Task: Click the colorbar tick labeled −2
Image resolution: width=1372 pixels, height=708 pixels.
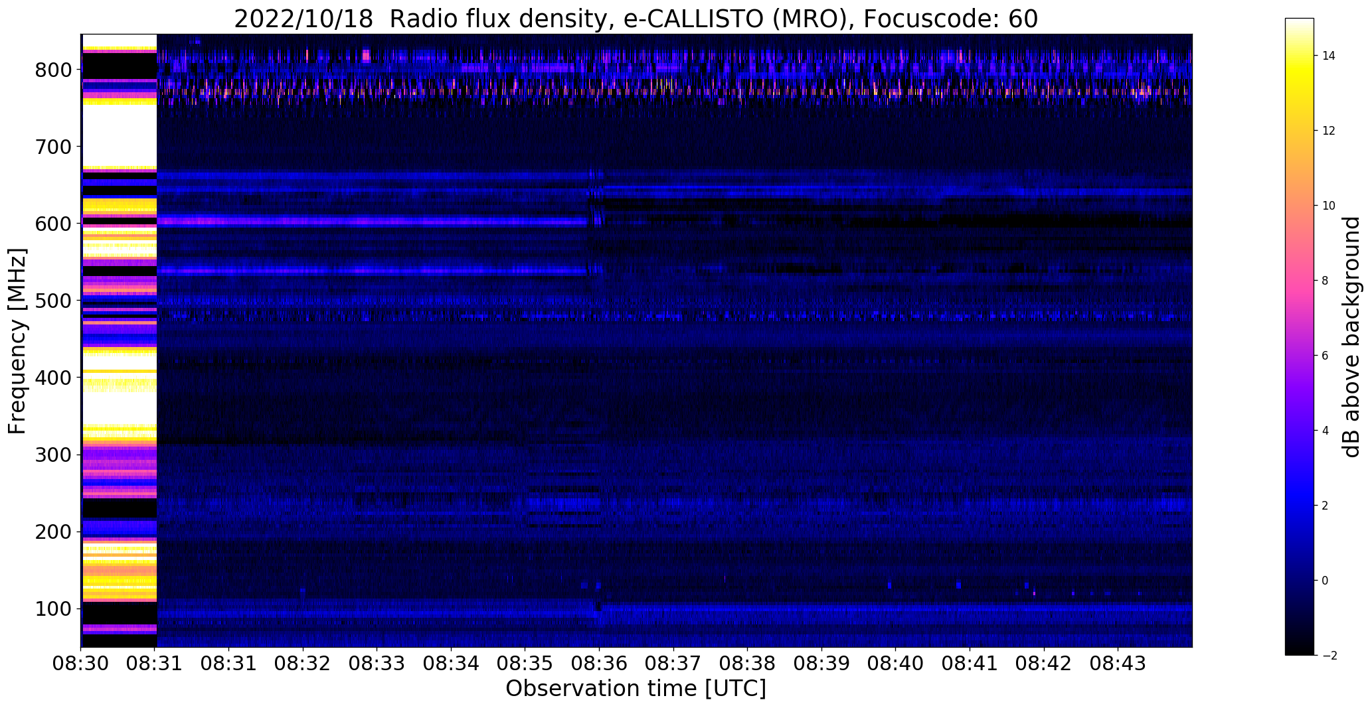Action: point(1329,656)
